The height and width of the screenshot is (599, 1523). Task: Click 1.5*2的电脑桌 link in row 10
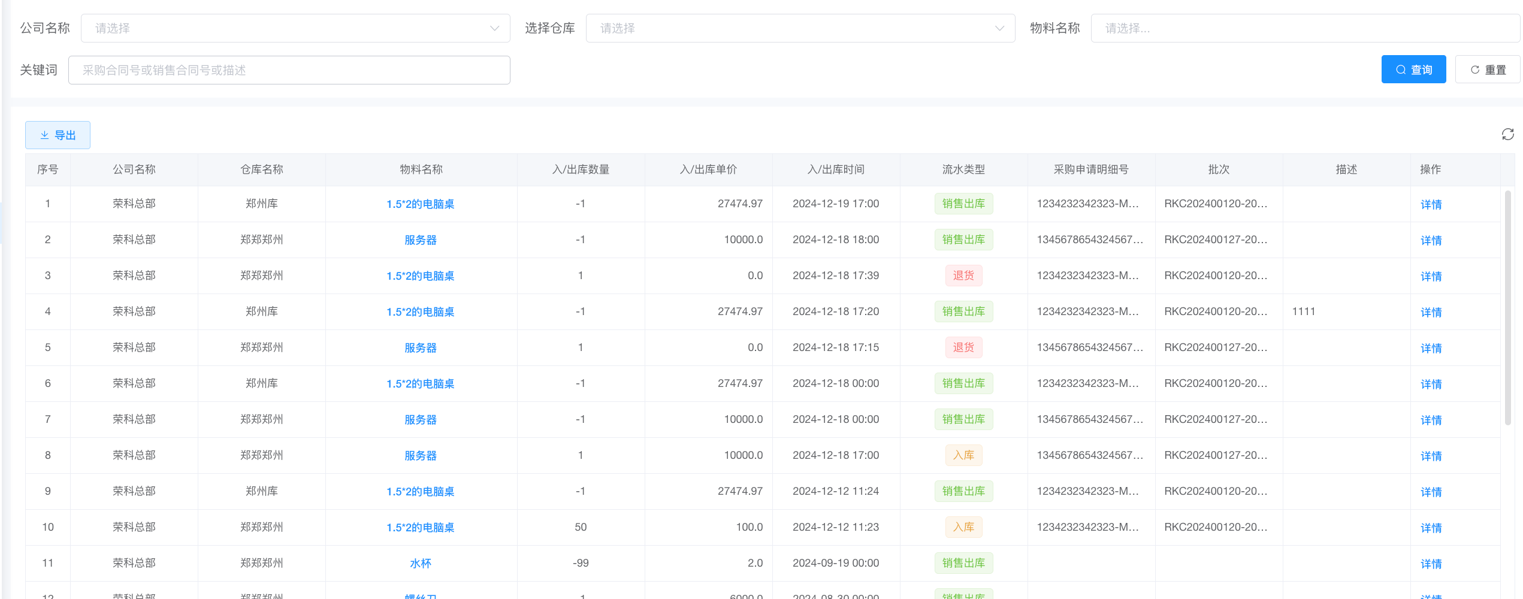coord(421,527)
